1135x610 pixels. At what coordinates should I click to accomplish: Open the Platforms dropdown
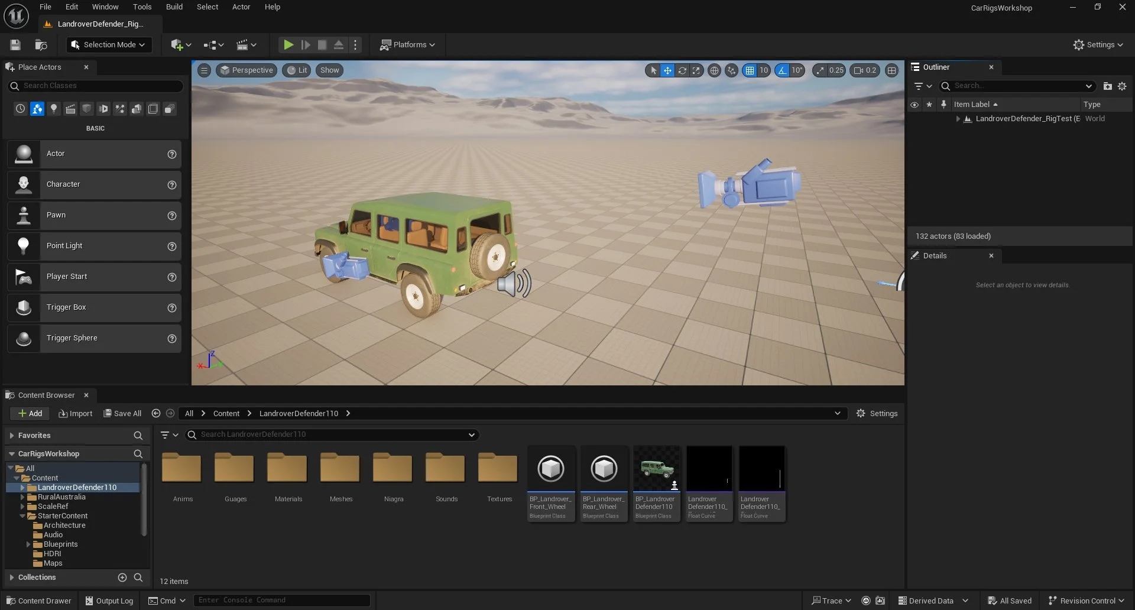(x=407, y=45)
